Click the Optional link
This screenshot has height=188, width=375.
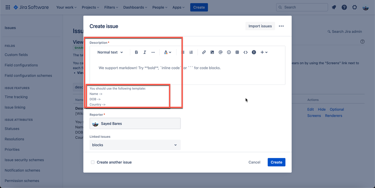point(337,109)
